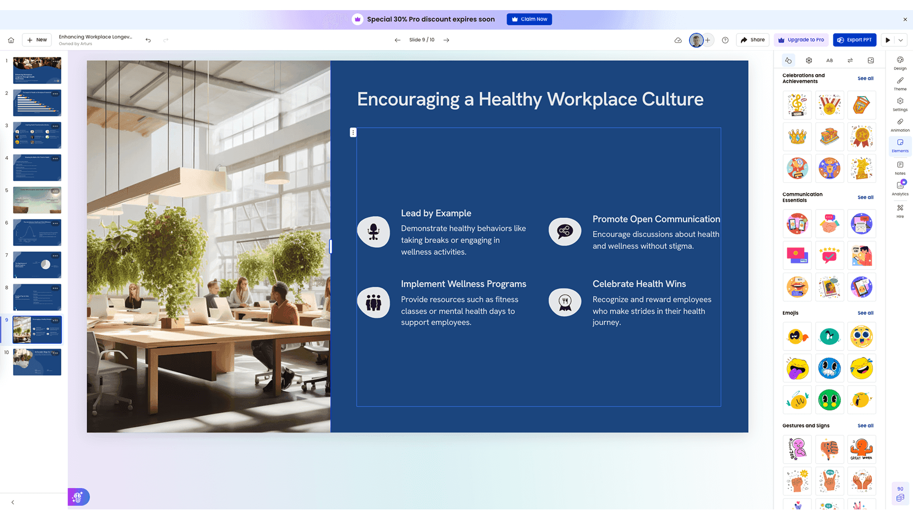
Task: Click the Share button
Action: click(x=753, y=40)
